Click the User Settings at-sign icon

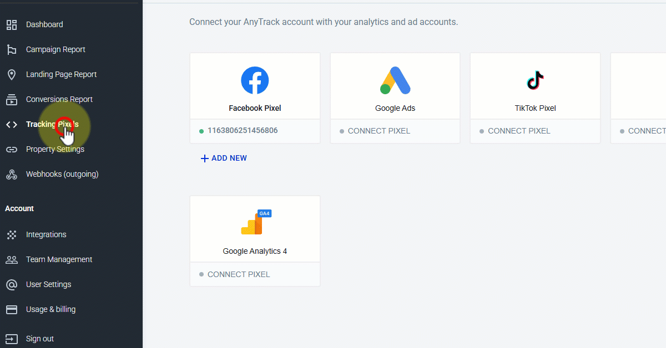click(12, 284)
